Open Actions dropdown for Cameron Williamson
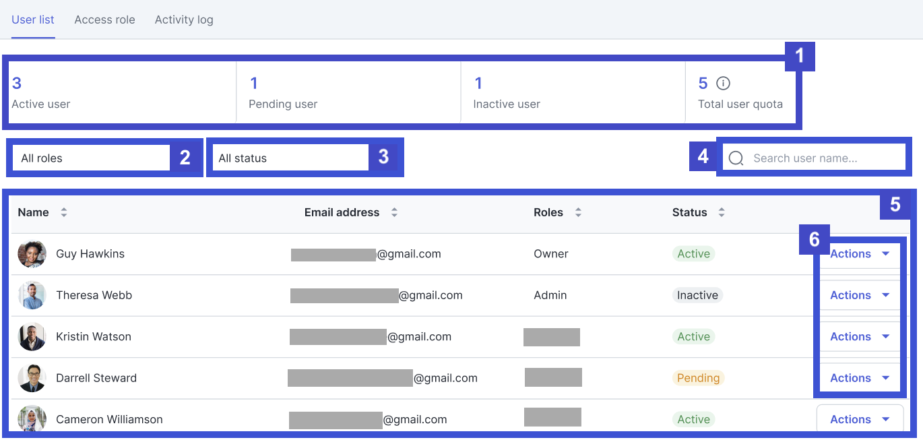 tap(860, 419)
